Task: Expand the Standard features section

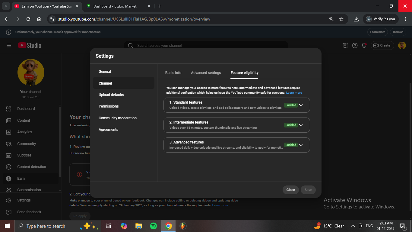Action: pyautogui.click(x=301, y=105)
